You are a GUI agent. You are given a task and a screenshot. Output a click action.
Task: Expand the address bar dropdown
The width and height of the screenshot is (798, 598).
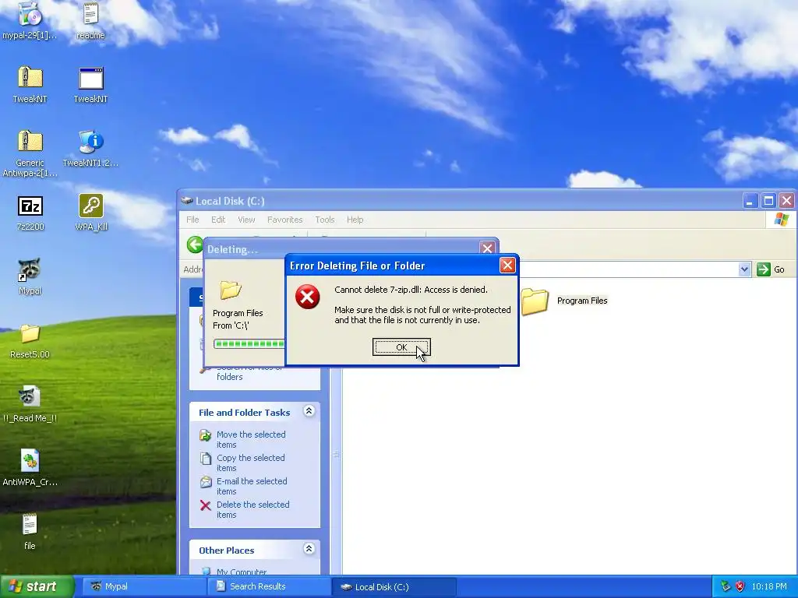[x=744, y=269]
